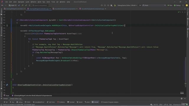This screenshot has height=106, width=189.
Task: Open the Problems tool window
Action: click(x=61, y=102)
